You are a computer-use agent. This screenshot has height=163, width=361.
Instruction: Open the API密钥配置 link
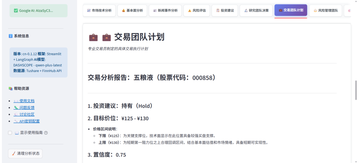click(26, 121)
